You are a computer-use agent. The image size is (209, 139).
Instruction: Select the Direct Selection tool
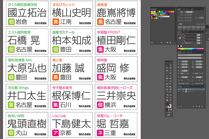click(x=170, y=65)
